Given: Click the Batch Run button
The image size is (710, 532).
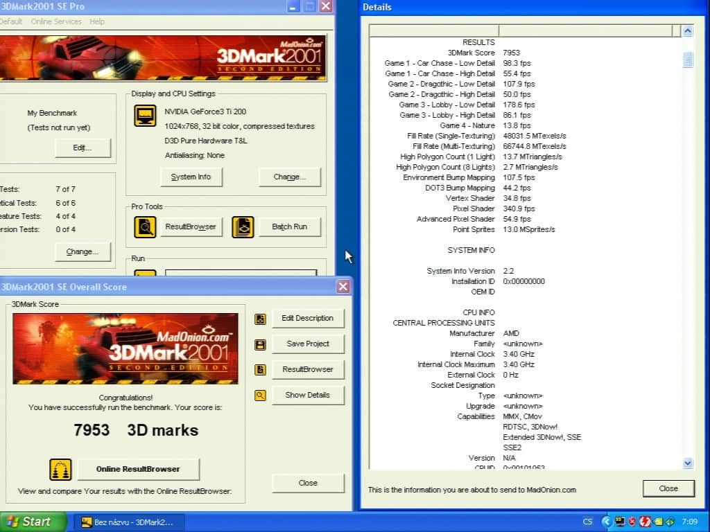Looking at the screenshot, I should 289,227.
